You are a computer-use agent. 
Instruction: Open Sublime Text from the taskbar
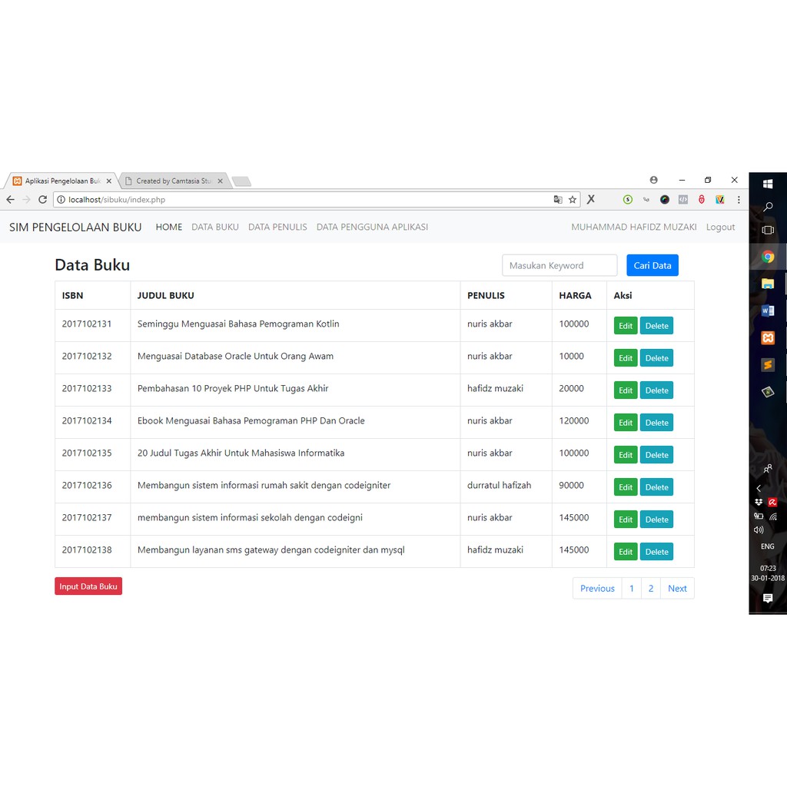[x=768, y=365]
